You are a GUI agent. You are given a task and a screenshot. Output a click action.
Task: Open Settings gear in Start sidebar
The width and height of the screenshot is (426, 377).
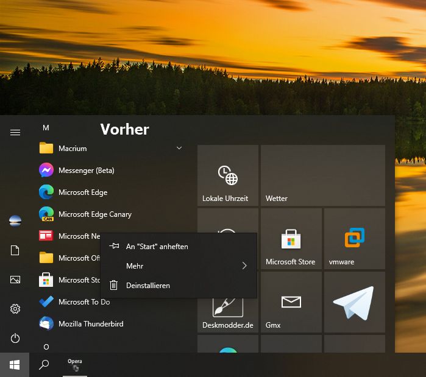pyautogui.click(x=15, y=309)
